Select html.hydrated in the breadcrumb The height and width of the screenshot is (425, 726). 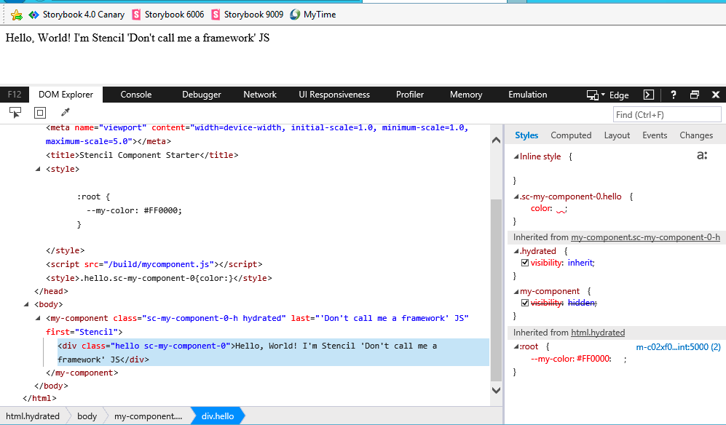[33, 416]
